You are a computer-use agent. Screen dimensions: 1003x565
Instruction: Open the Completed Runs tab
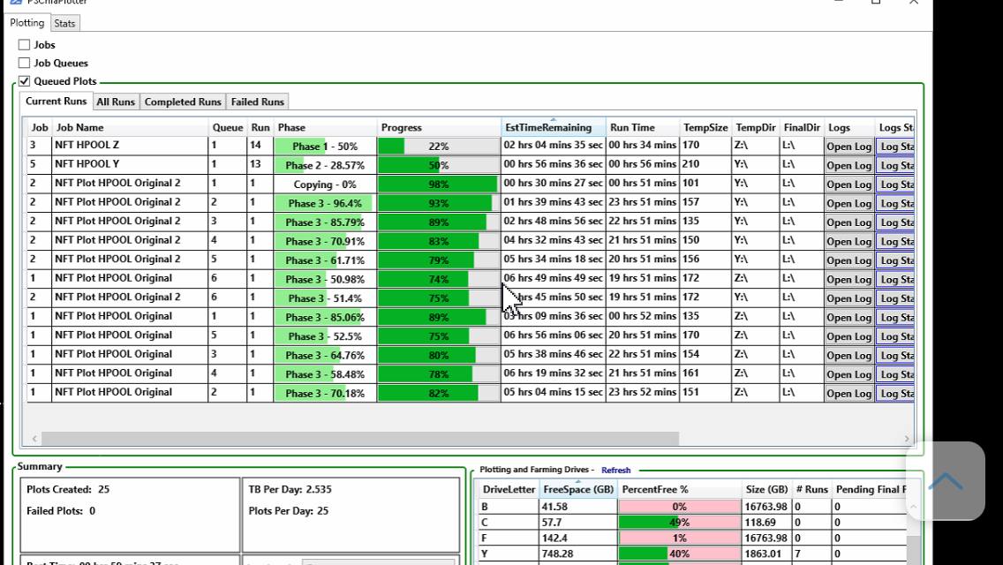[x=183, y=102]
